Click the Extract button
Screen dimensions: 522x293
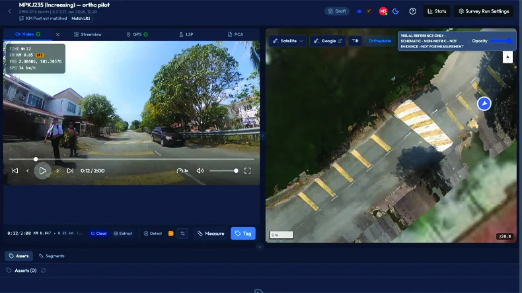pyautogui.click(x=123, y=234)
